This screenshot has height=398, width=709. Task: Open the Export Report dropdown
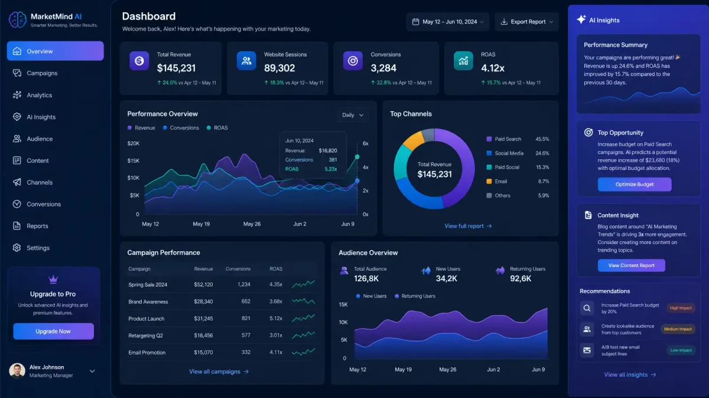click(526, 22)
